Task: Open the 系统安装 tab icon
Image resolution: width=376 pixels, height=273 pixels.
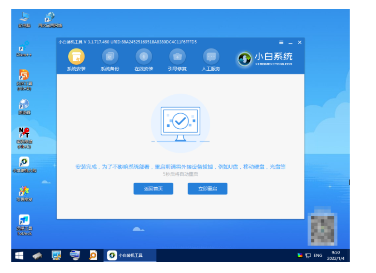Action: point(76,57)
